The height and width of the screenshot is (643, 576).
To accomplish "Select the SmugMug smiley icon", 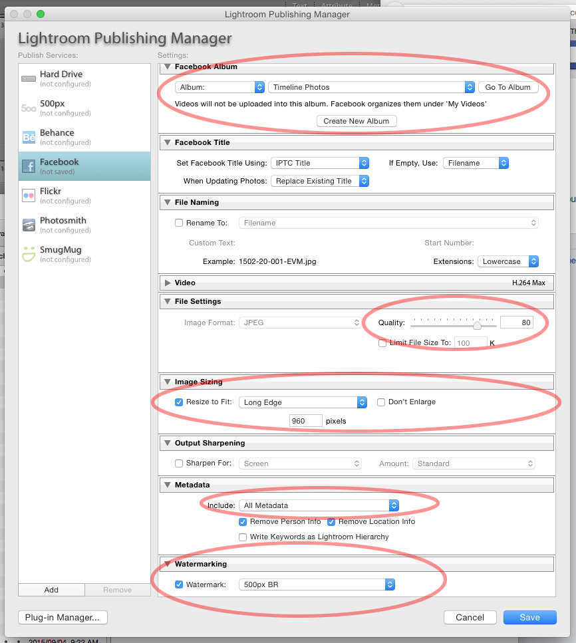I will coord(29,254).
